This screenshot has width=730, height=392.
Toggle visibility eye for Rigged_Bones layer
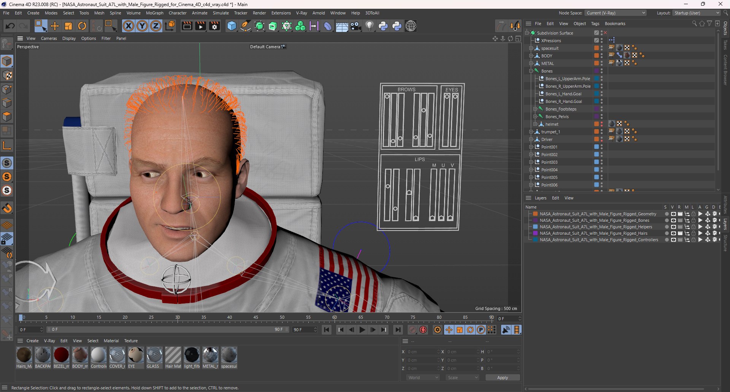pos(673,220)
